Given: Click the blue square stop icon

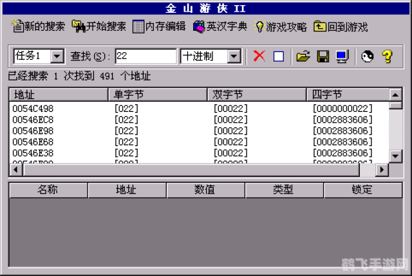Looking at the screenshot, I should click(x=279, y=56).
